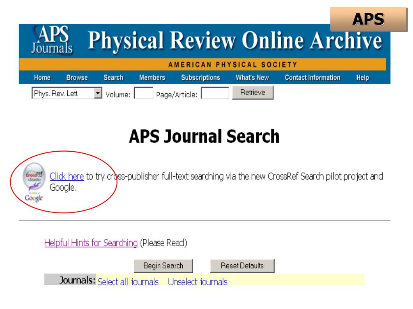The width and height of the screenshot is (413, 309).
Task: Click the 'Journals:' label
Action: [77, 280]
